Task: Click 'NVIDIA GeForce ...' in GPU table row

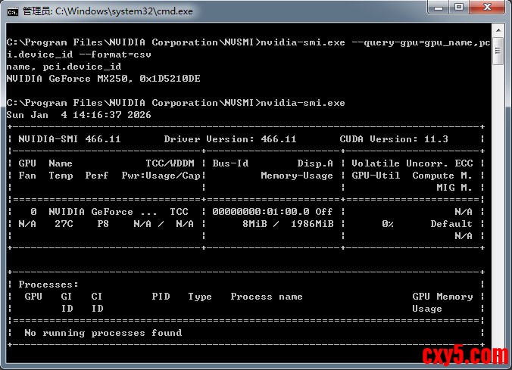Action: click(x=103, y=212)
